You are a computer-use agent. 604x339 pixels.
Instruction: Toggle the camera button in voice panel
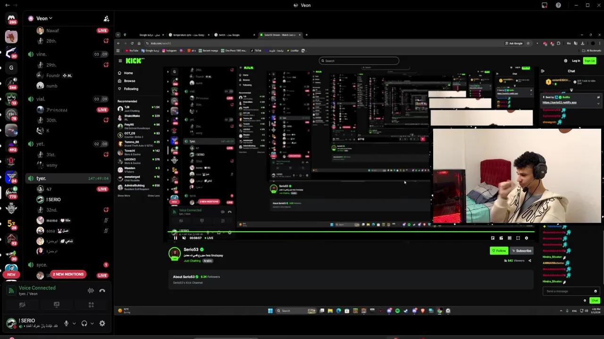[22, 305]
